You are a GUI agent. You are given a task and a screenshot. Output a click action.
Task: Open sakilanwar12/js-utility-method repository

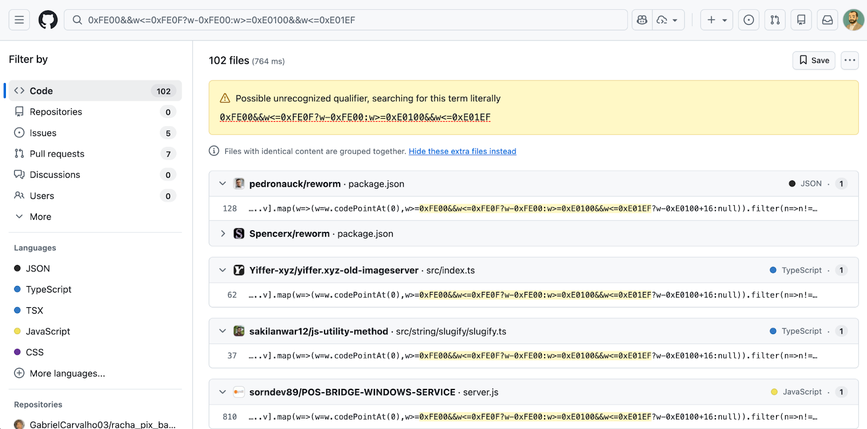click(x=319, y=331)
